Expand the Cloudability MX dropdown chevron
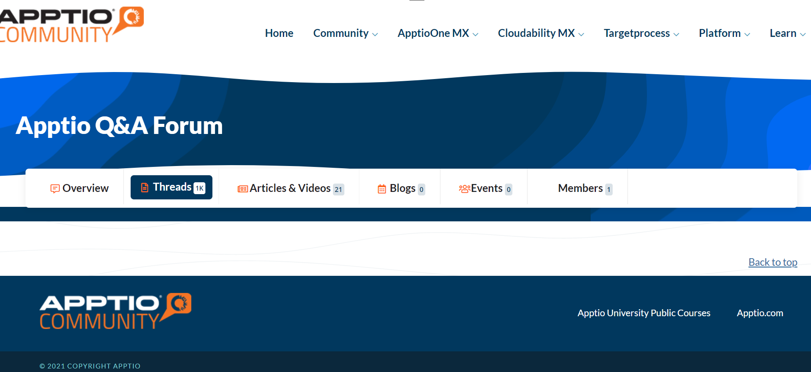Image resolution: width=811 pixels, height=372 pixels. (x=581, y=34)
